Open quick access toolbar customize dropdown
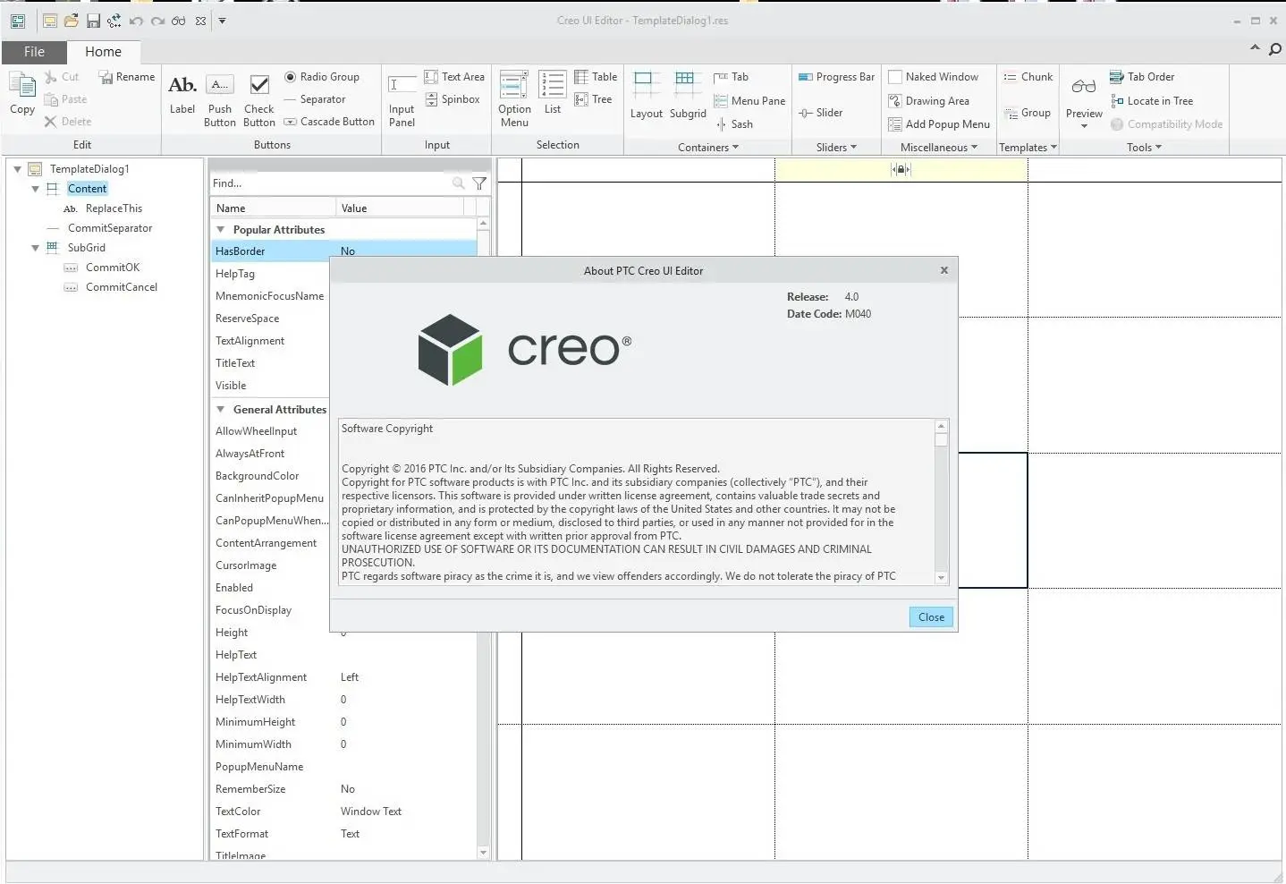This screenshot has height=884, width=1286. point(223,21)
